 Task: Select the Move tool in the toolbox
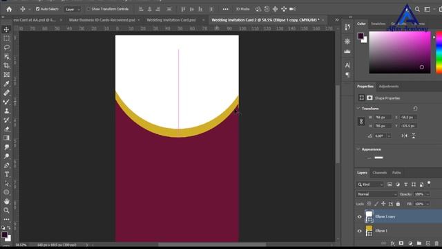pyautogui.click(x=6, y=29)
